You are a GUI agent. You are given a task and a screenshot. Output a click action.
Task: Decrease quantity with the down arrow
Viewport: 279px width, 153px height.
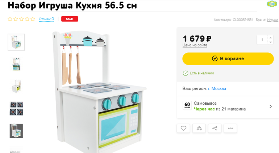[270, 42]
